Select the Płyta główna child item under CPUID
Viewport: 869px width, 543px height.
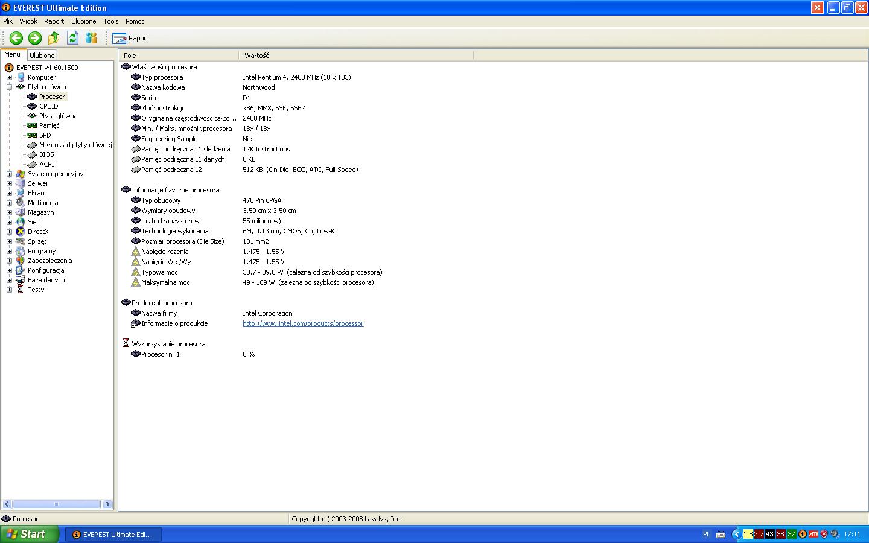tap(58, 116)
